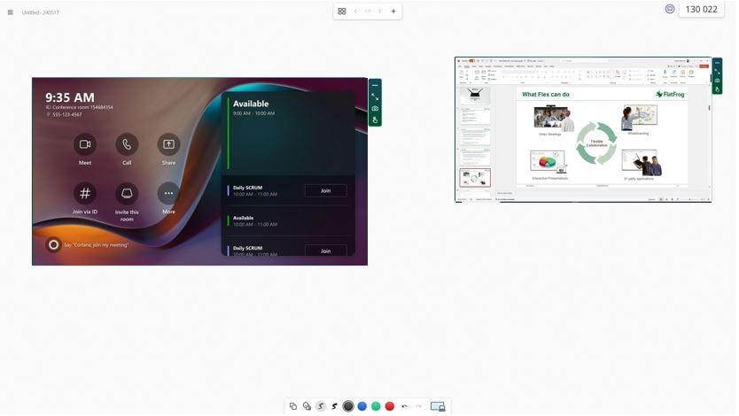Screen dimensions: 739x416
Task: Click the Meet button in Teams Room
Action: click(x=85, y=144)
